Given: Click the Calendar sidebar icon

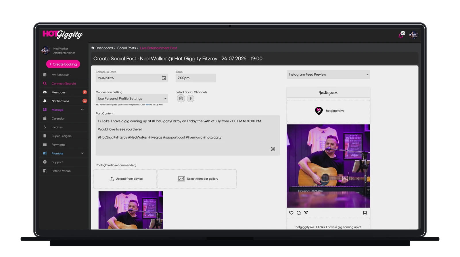Looking at the screenshot, I should point(45,118).
